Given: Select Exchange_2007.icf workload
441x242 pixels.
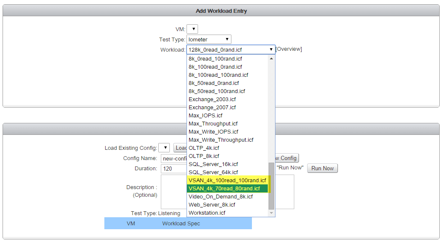Looking at the screenshot, I should point(228,108).
